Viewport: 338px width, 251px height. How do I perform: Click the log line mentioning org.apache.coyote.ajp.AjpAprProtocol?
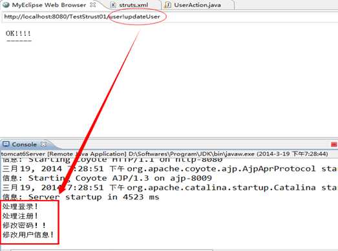[x=170, y=169]
